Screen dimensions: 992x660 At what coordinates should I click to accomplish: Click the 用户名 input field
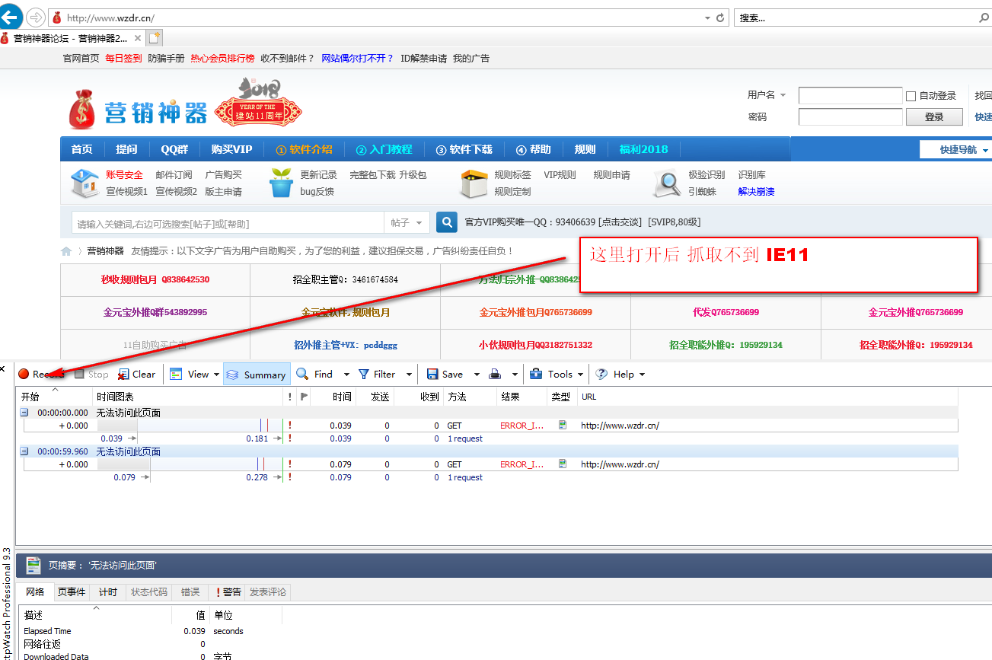(850, 96)
